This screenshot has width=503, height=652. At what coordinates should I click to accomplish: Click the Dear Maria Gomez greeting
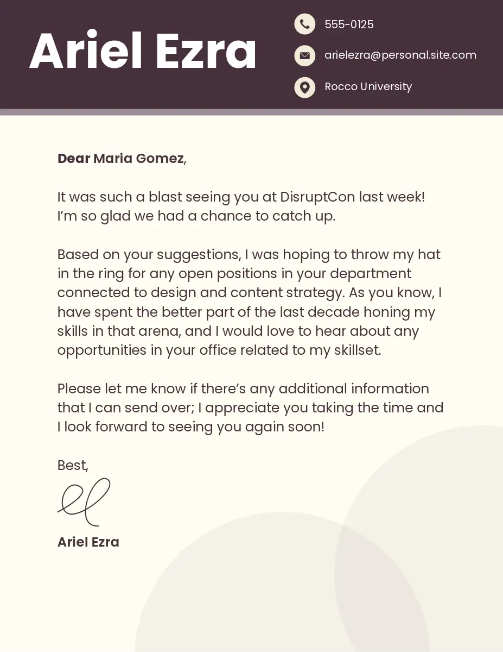click(122, 159)
